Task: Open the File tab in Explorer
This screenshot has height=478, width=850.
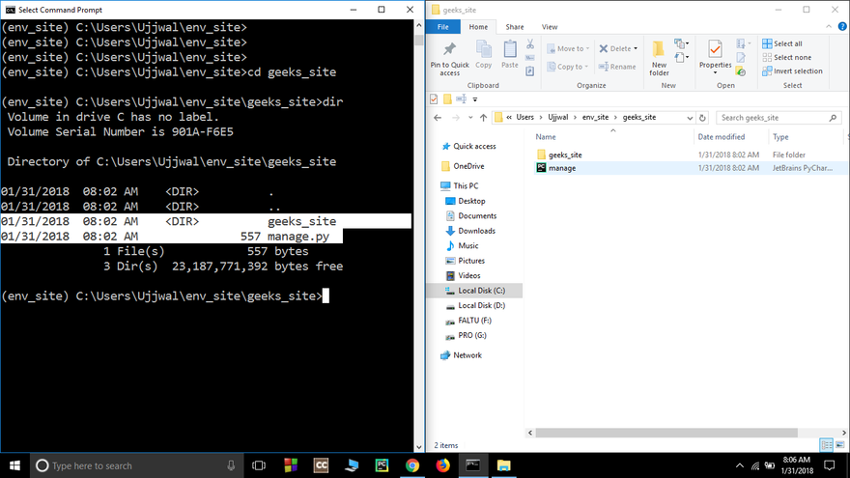Action: (x=443, y=27)
